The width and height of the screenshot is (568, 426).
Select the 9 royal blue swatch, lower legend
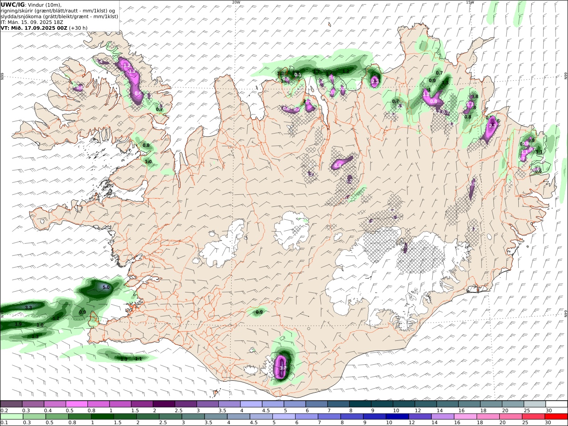pyautogui.click(x=375, y=416)
